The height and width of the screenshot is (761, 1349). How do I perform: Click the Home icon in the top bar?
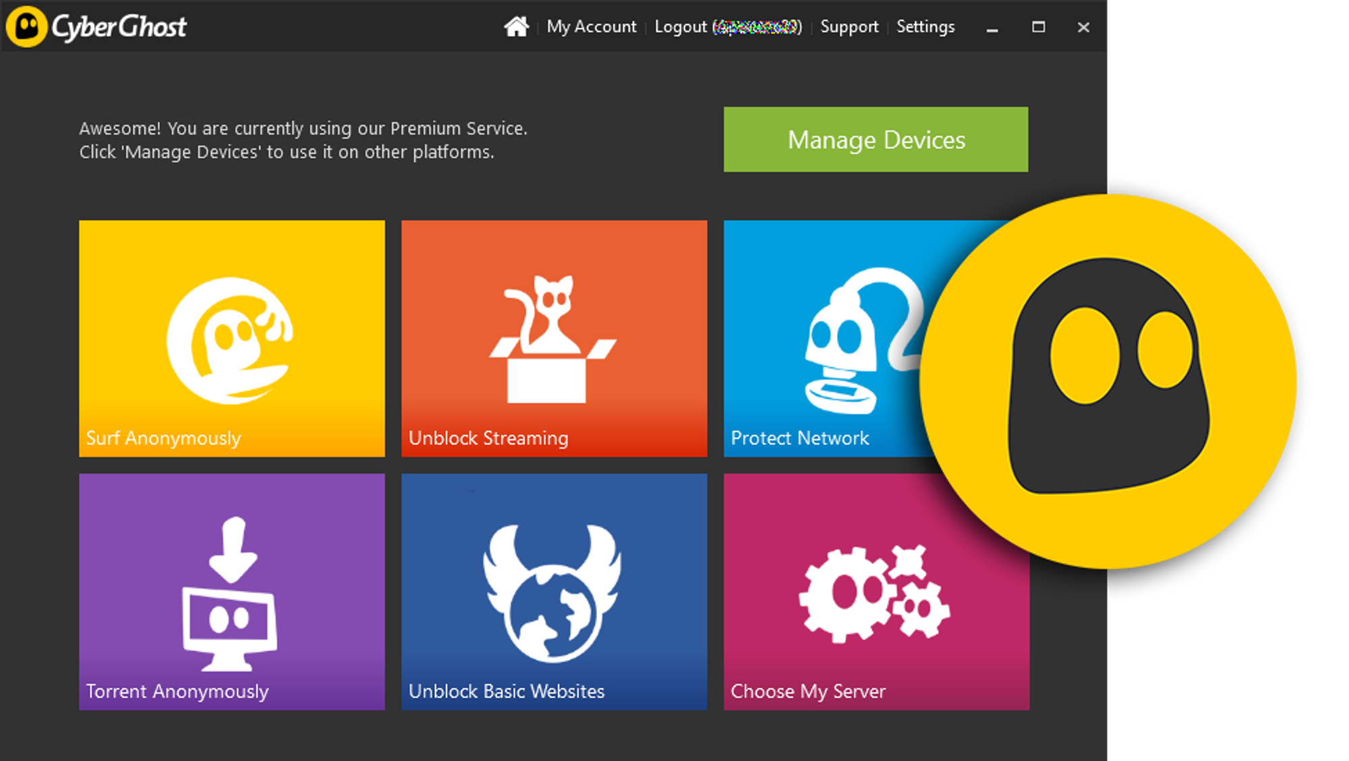pyautogui.click(x=516, y=27)
